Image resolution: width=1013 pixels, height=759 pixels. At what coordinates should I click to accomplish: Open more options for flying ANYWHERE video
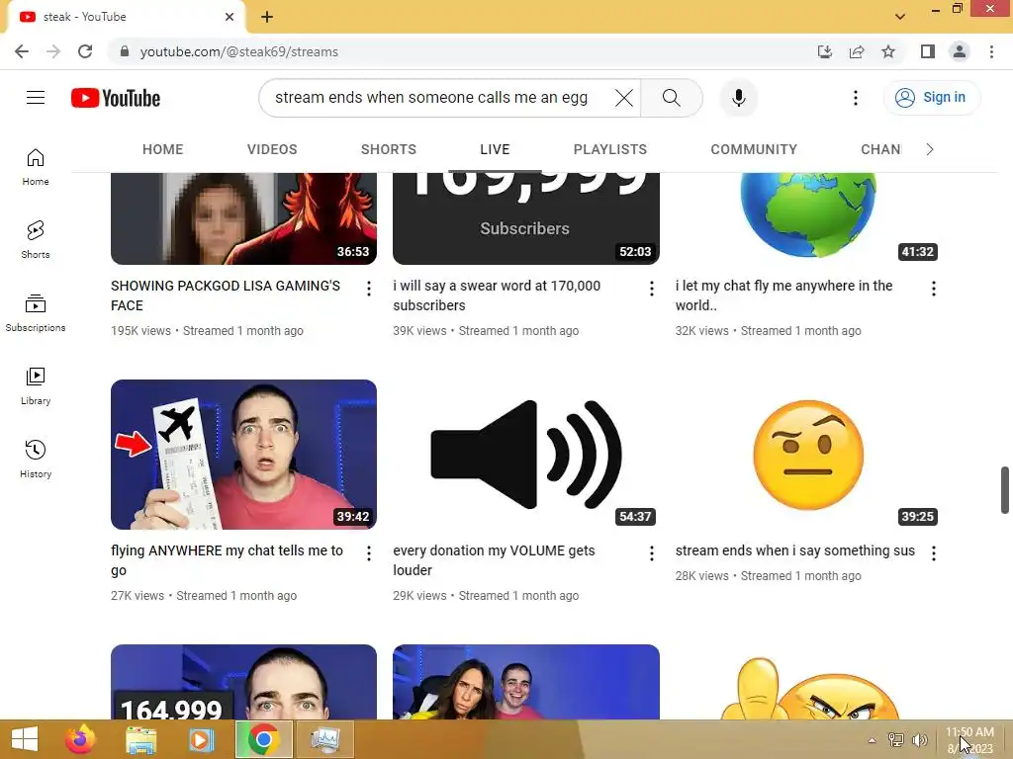coord(369,553)
